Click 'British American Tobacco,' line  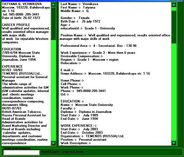tap(22, 112)
